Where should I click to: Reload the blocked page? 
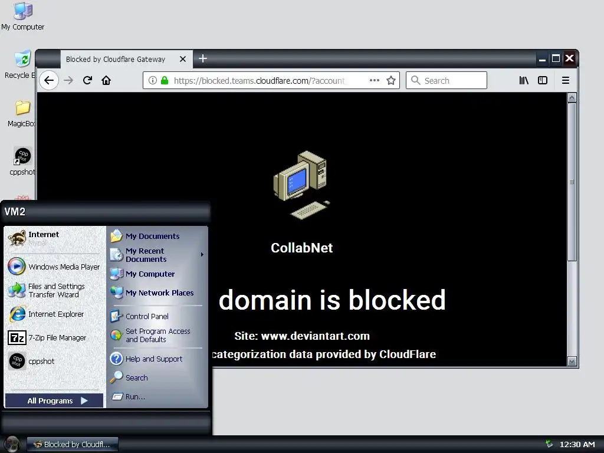pos(87,80)
